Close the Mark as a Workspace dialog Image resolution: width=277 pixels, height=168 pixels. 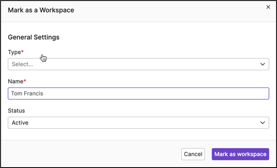[x=268, y=7]
